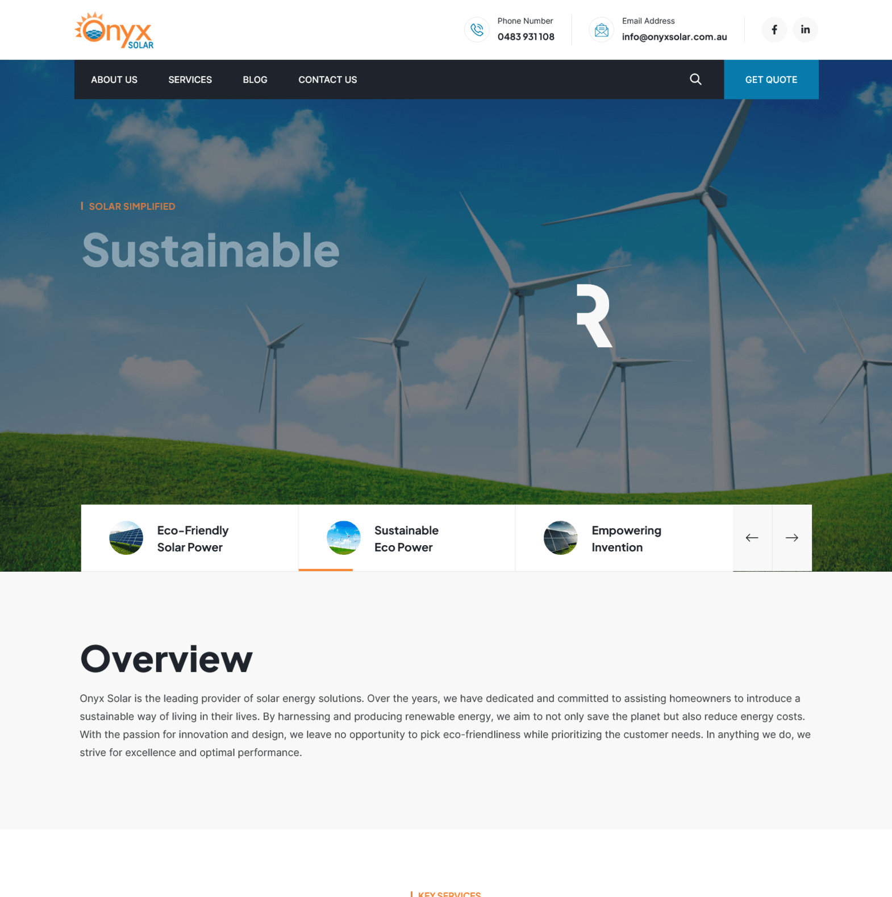Click the Solar Simplified tagline
The image size is (892, 897).
pos(132,206)
